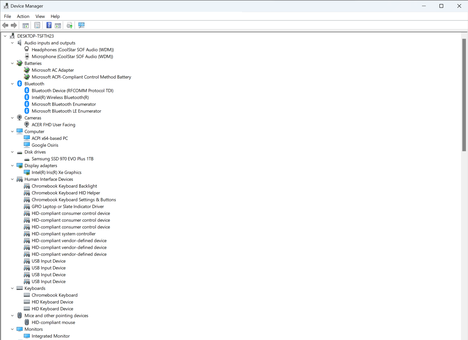Select HID-compliant system controller
Image resolution: width=468 pixels, height=340 pixels.
click(x=64, y=234)
